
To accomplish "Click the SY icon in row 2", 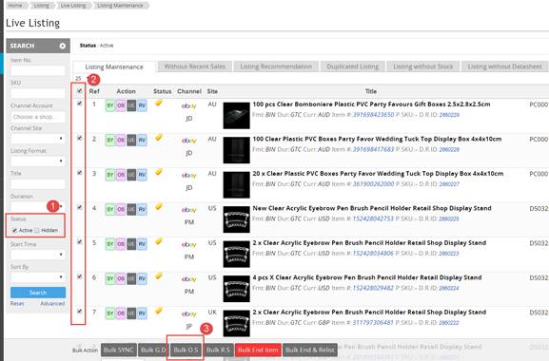I will point(110,141).
